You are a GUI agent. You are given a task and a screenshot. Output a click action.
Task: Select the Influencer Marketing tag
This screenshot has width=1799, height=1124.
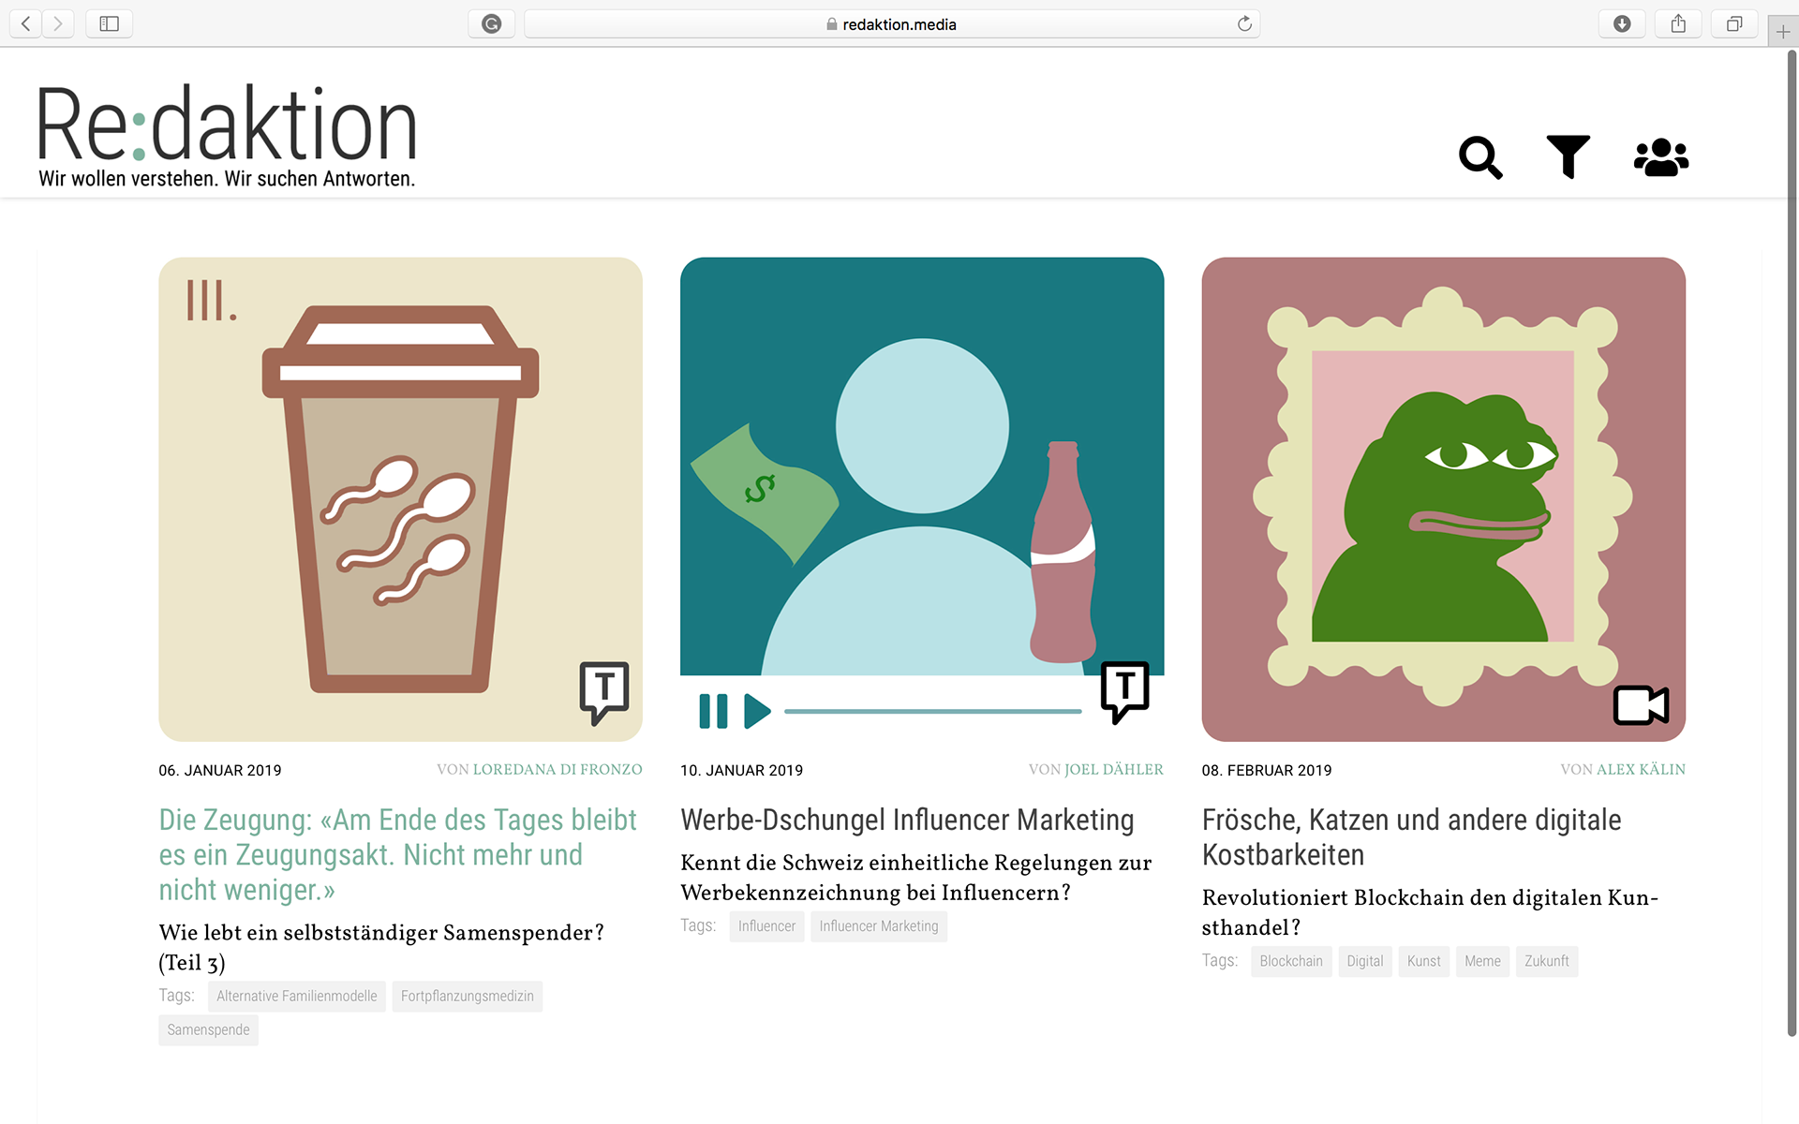click(879, 926)
